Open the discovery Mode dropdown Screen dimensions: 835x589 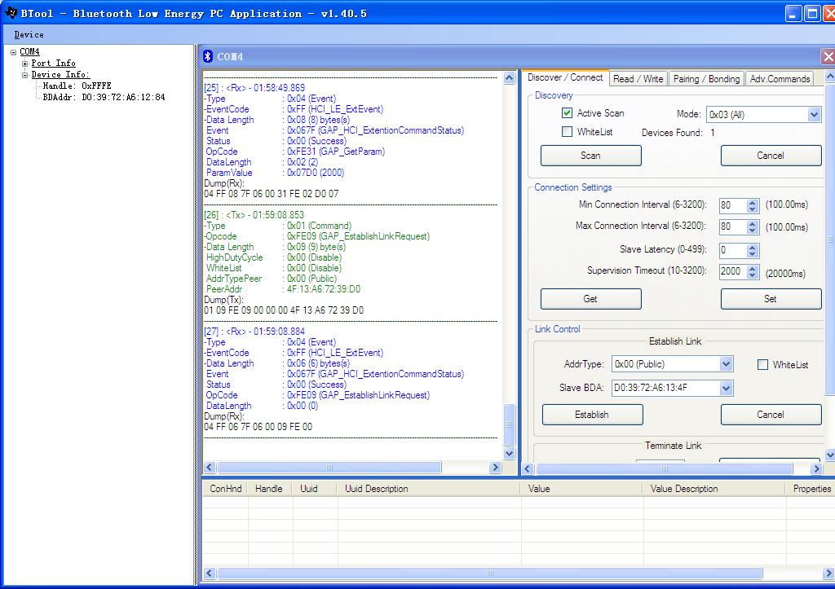tap(813, 115)
